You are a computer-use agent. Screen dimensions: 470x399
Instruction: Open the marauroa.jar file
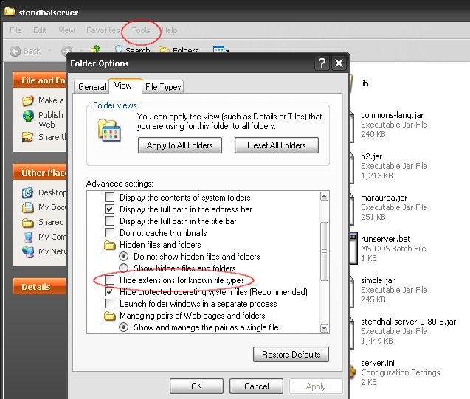[384, 198]
